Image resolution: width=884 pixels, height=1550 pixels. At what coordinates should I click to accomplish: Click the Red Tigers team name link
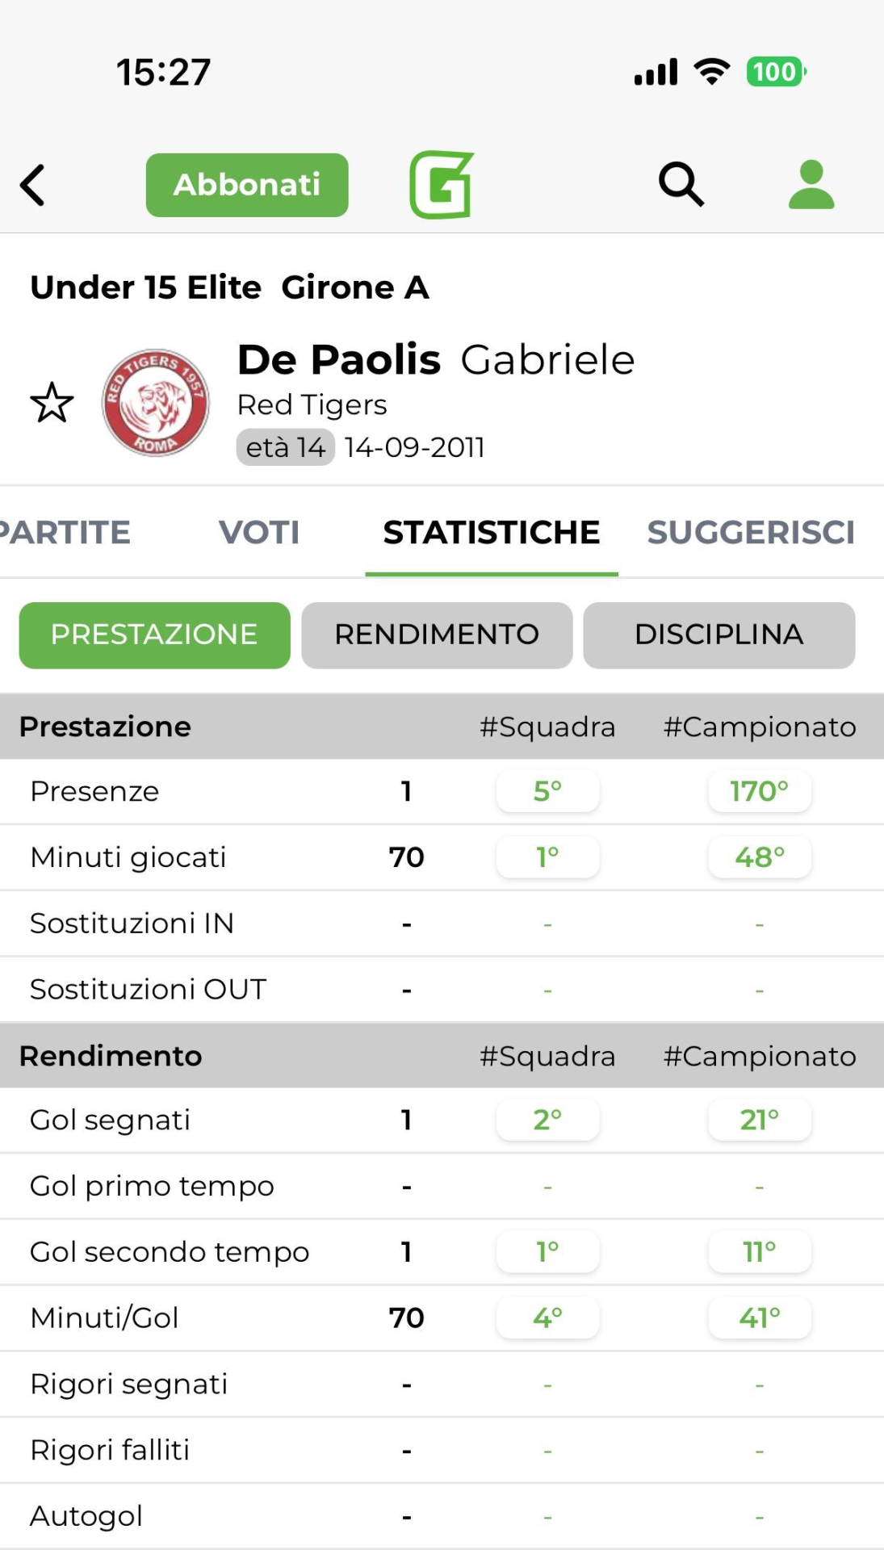(312, 404)
